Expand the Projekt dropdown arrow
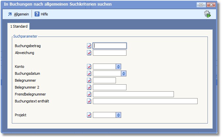The width and height of the screenshot is (222, 138). click(x=118, y=115)
